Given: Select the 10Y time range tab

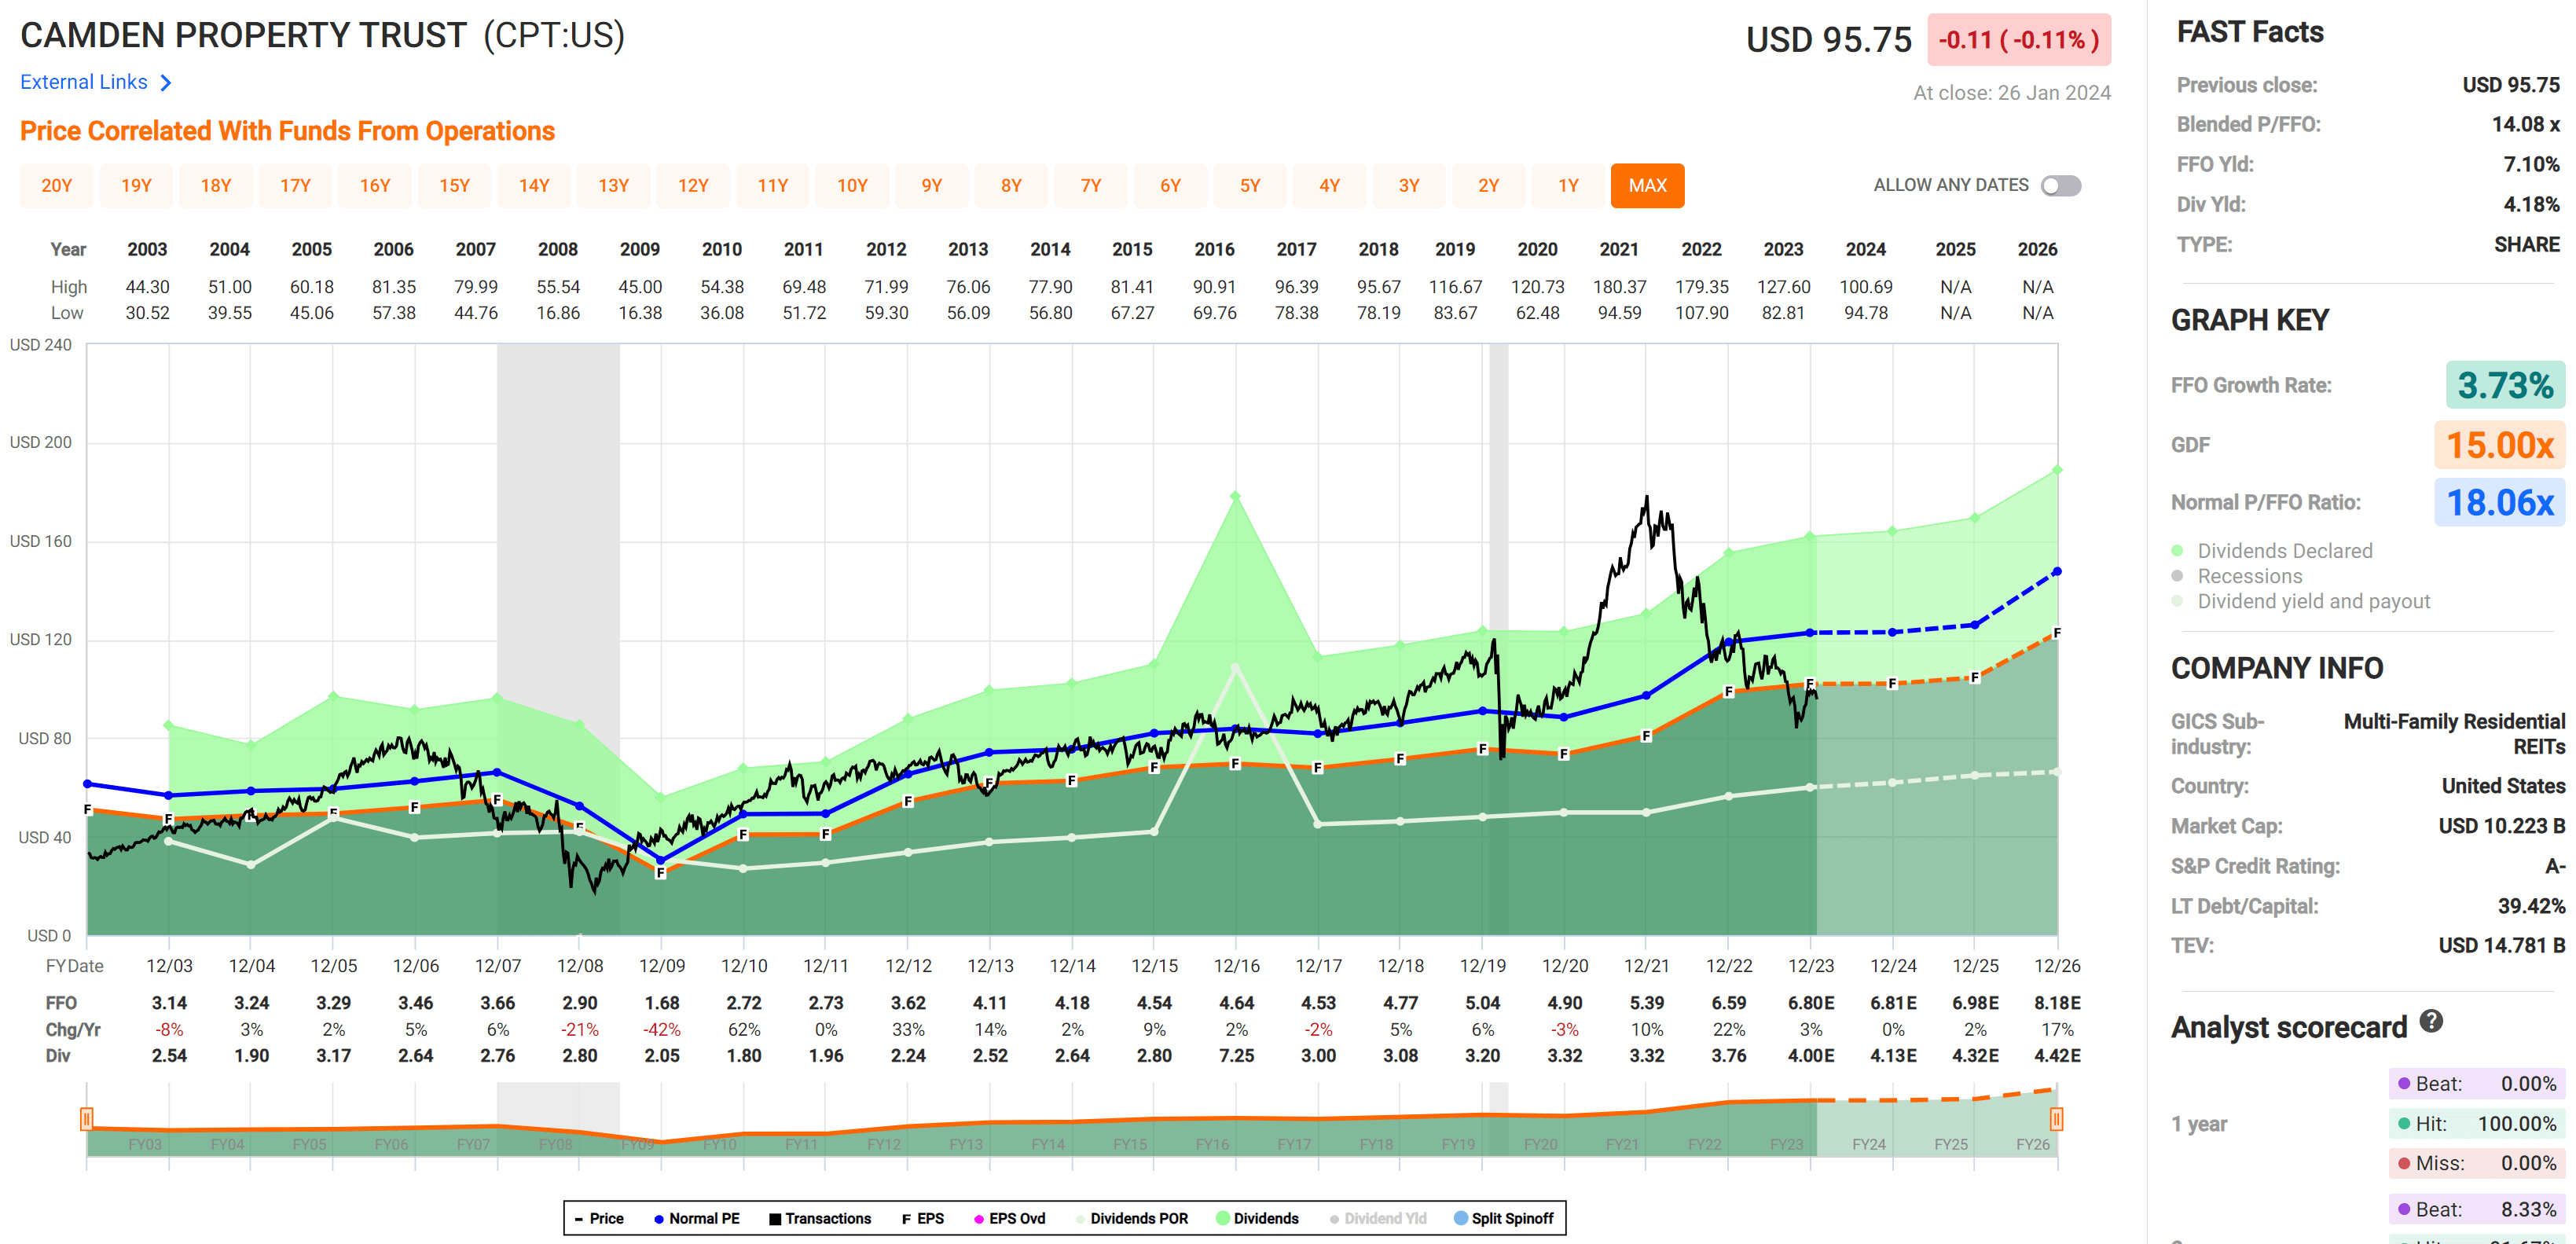Looking at the screenshot, I should click(x=852, y=186).
